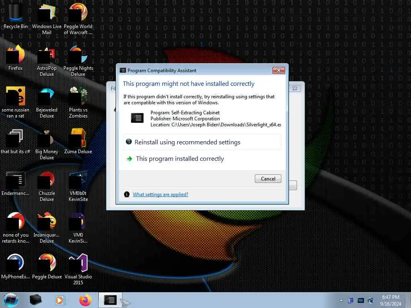Select 'none of you retards kno...' desktop icon
The width and height of the screenshot is (411, 308).
(x=16, y=227)
